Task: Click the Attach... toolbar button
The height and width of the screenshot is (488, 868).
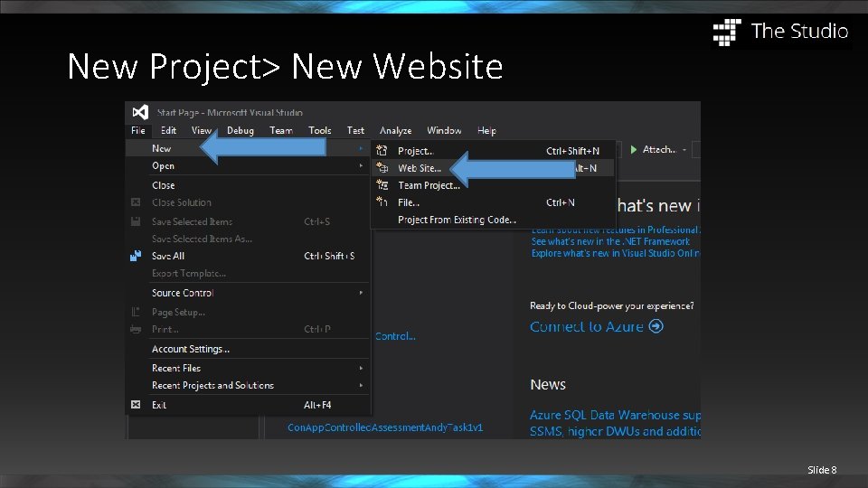Action: (x=659, y=149)
